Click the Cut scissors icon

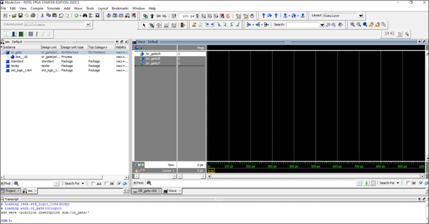42,16
